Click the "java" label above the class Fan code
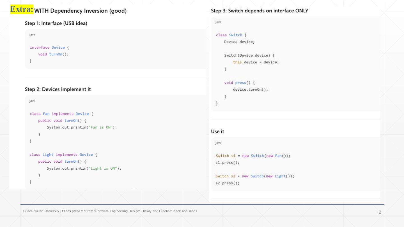404x227 pixels. 32,101
